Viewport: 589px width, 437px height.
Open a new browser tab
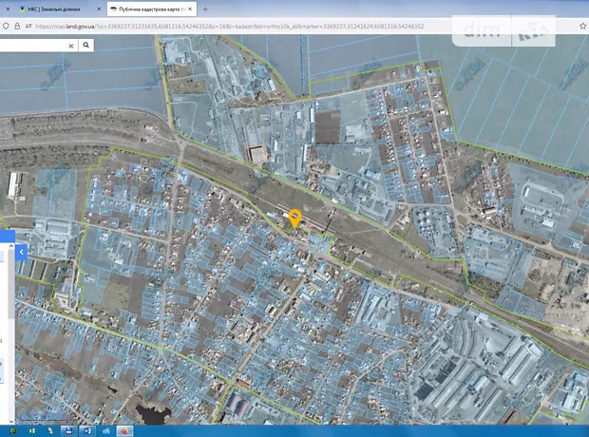point(204,9)
